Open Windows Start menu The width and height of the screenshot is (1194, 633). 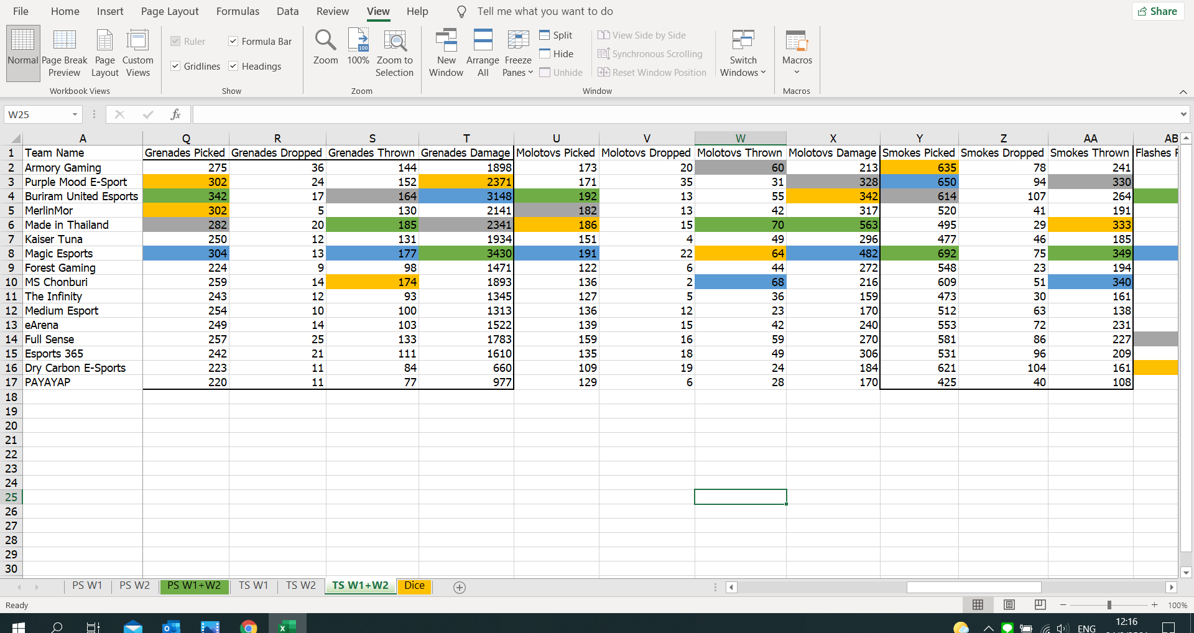pos(18,626)
